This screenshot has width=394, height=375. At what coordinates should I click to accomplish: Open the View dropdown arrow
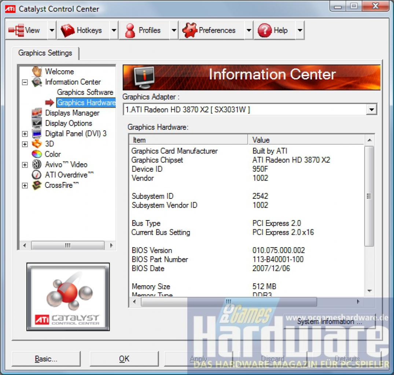(52, 30)
